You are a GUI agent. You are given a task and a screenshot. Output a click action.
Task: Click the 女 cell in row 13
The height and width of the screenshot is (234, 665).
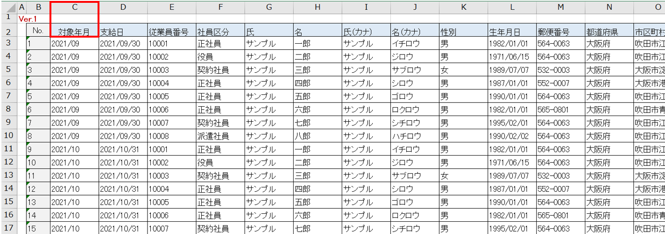(463, 176)
